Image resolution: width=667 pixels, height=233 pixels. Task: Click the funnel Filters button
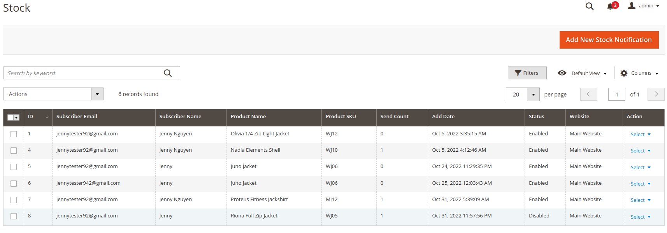pos(527,73)
